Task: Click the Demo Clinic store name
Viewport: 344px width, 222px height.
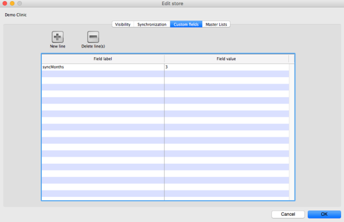Action: [x=15, y=15]
